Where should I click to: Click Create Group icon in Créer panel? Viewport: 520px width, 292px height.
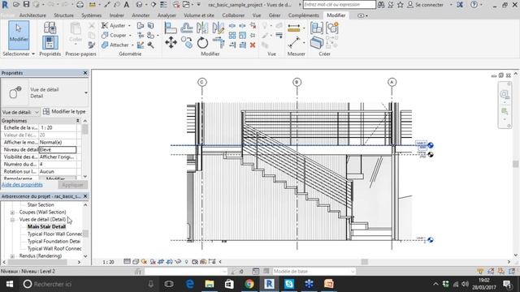coord(332,28)
